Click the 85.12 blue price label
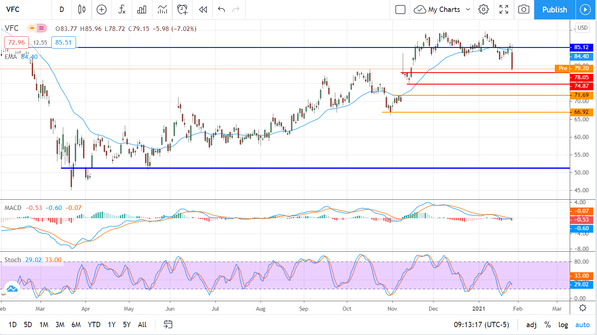Image resolution: width=597 pixels, height=335 pixels. [582, 47]
